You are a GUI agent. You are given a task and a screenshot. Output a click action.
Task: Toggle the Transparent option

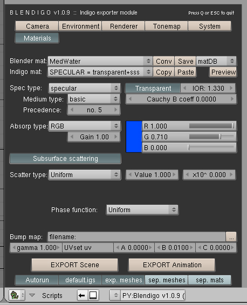click(153, 89)
